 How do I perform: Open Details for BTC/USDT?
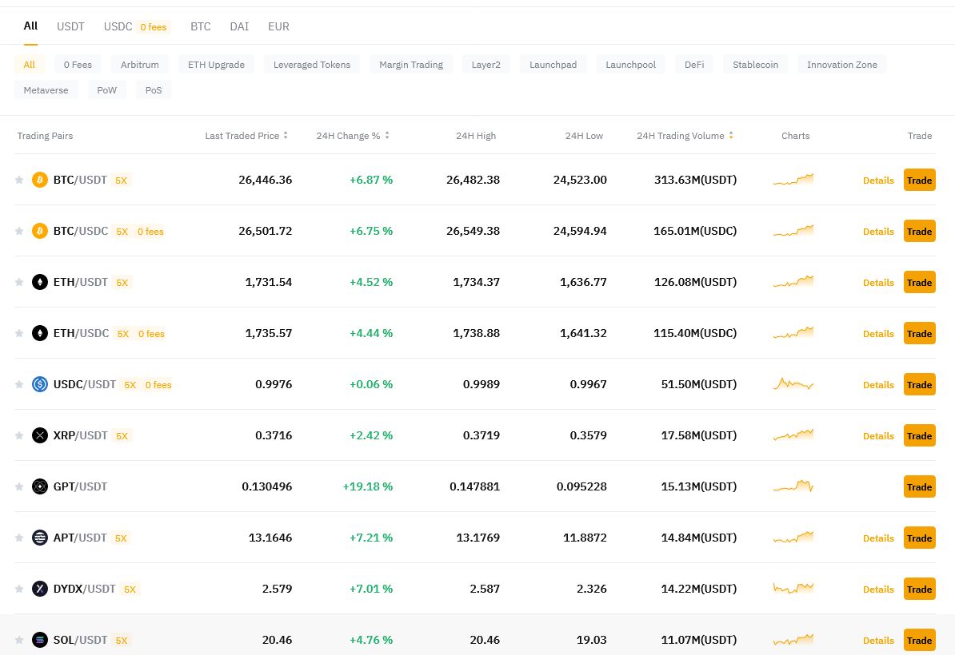[878, 181]
